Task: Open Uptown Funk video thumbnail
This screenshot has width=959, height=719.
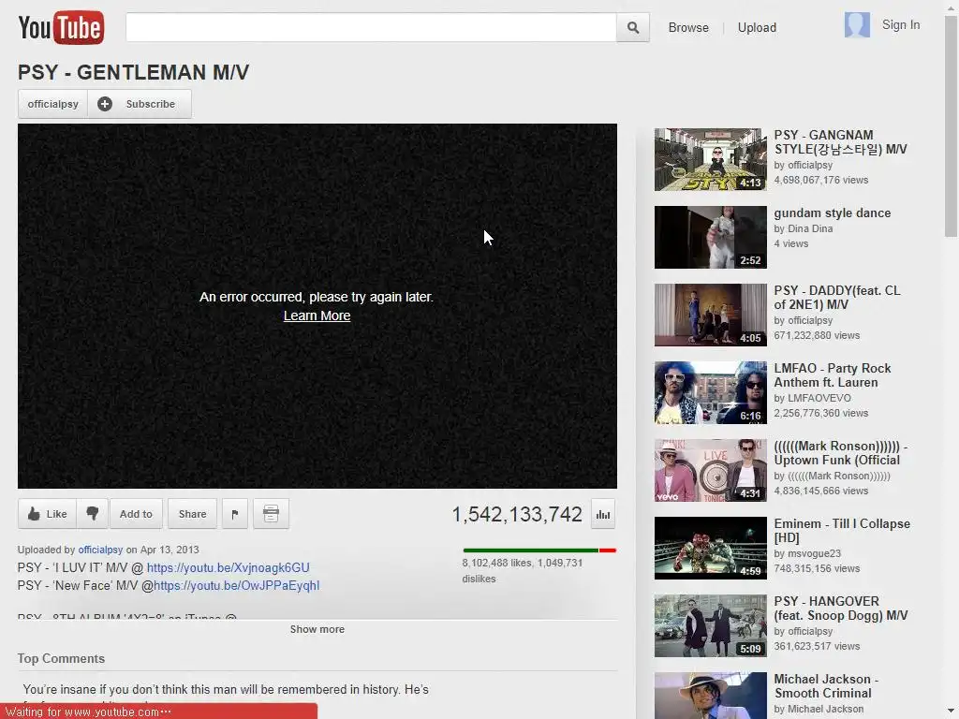Action: click(710, 470)
